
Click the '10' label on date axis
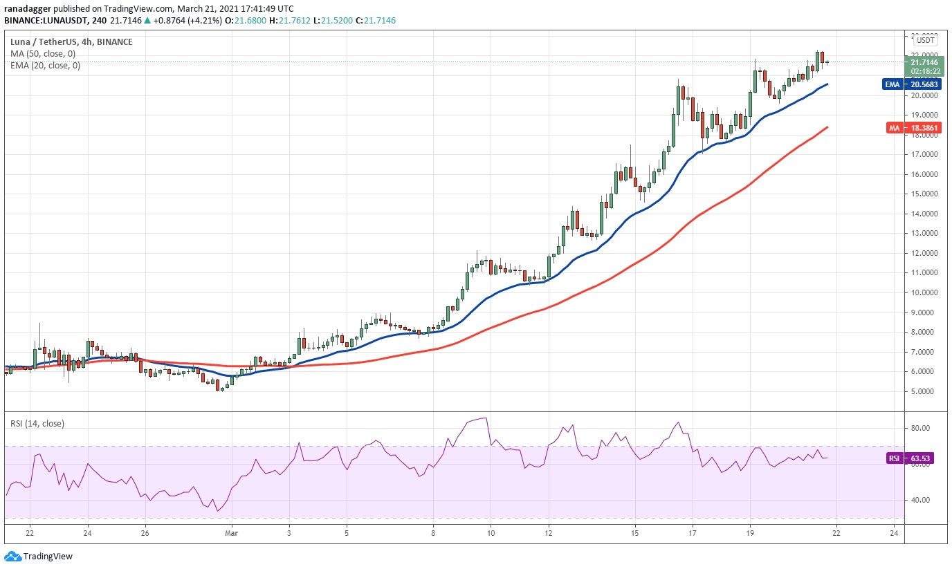click(x=491, y=533)
